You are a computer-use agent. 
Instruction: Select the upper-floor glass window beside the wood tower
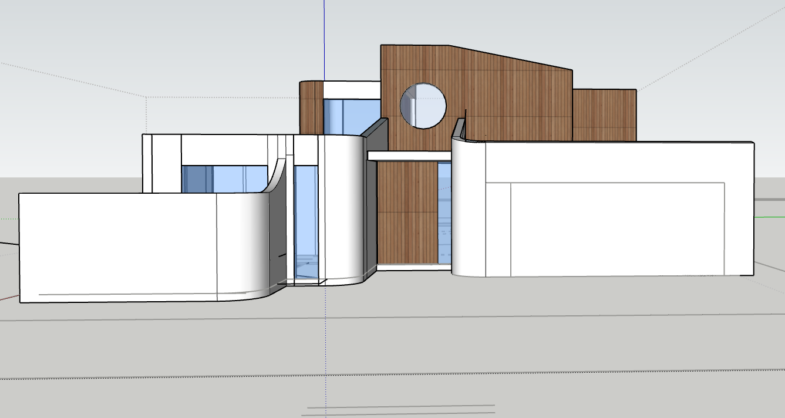coord(351,115)
